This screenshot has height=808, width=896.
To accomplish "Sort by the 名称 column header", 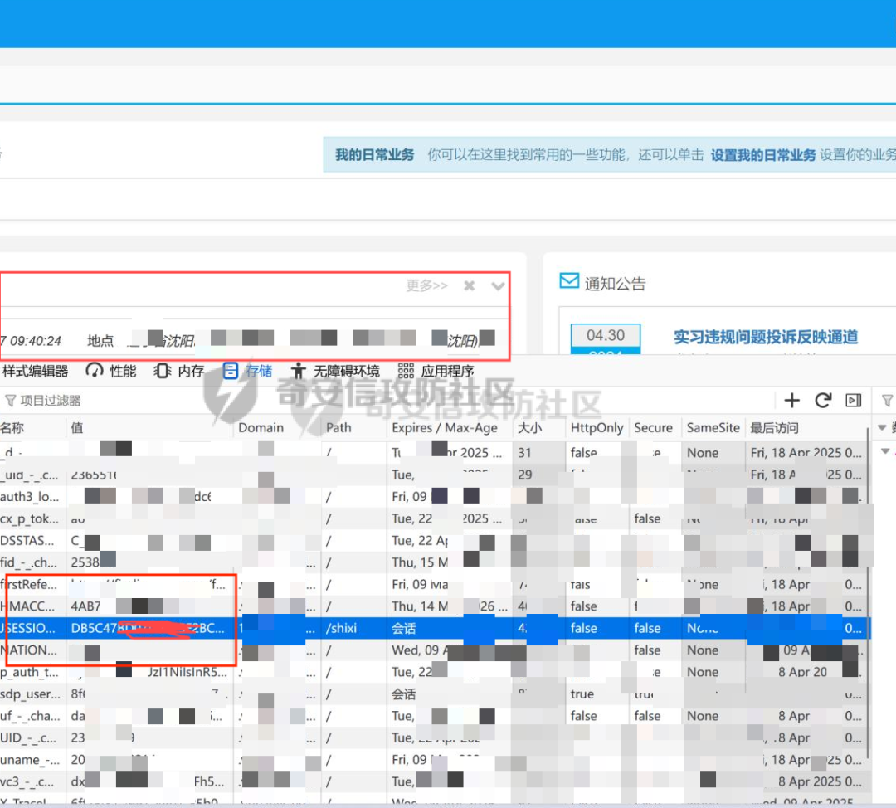I will [32, 428].
